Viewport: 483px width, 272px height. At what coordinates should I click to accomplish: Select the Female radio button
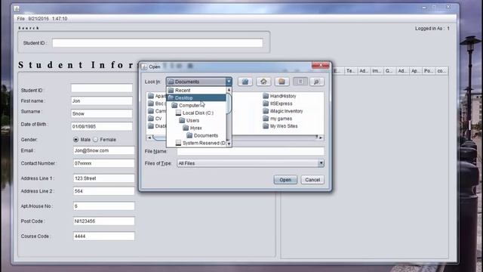(96, 140)
